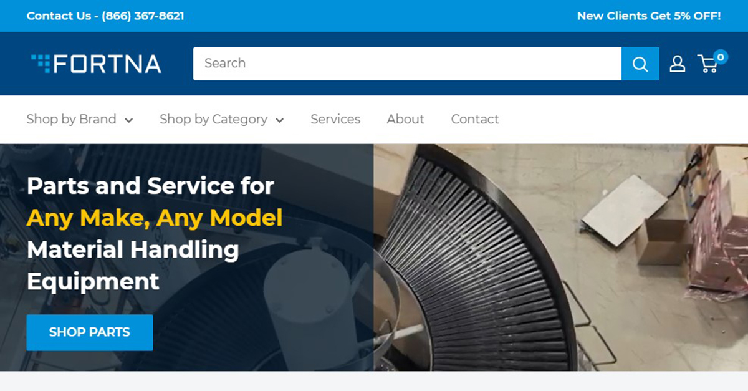Click the Fortna logo

97,64
